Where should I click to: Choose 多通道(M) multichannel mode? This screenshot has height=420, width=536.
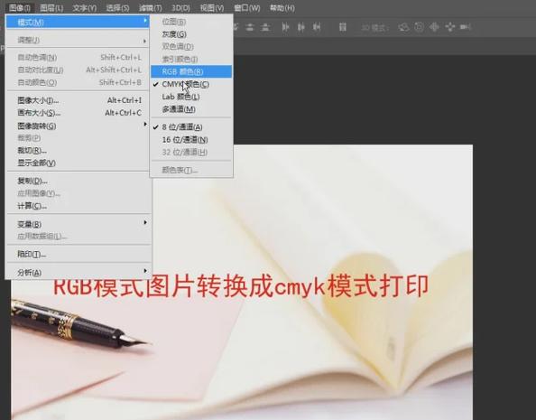(x=191, y=109)
